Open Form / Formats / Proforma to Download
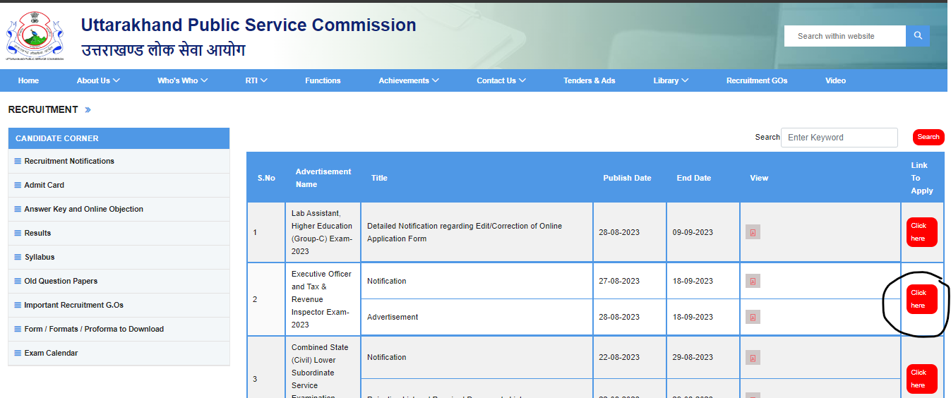This screenshot has height=398, width=951. pos(94,329)
